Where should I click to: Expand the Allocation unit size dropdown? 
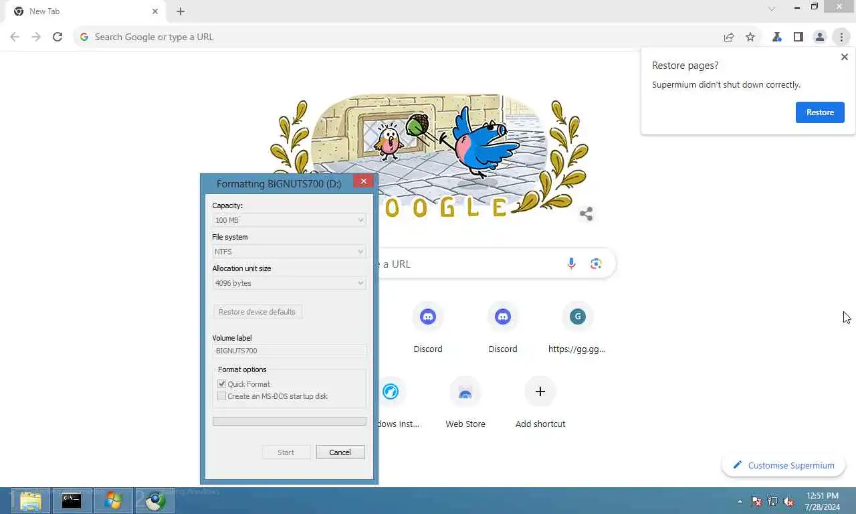289,283
